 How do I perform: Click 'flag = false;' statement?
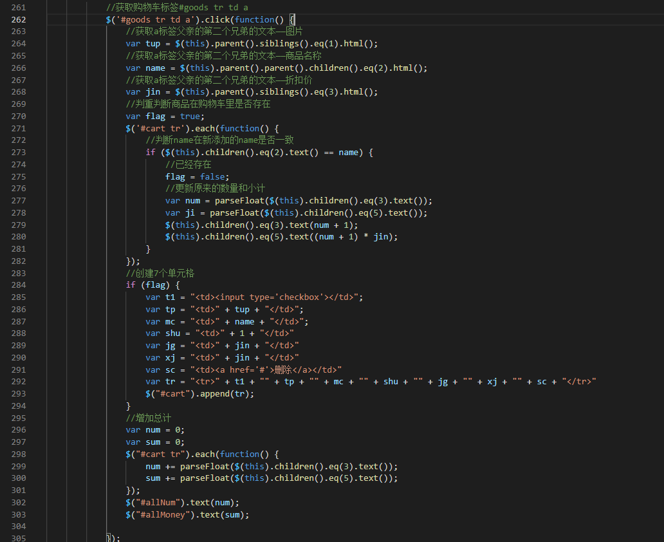[x=198, y=177]
